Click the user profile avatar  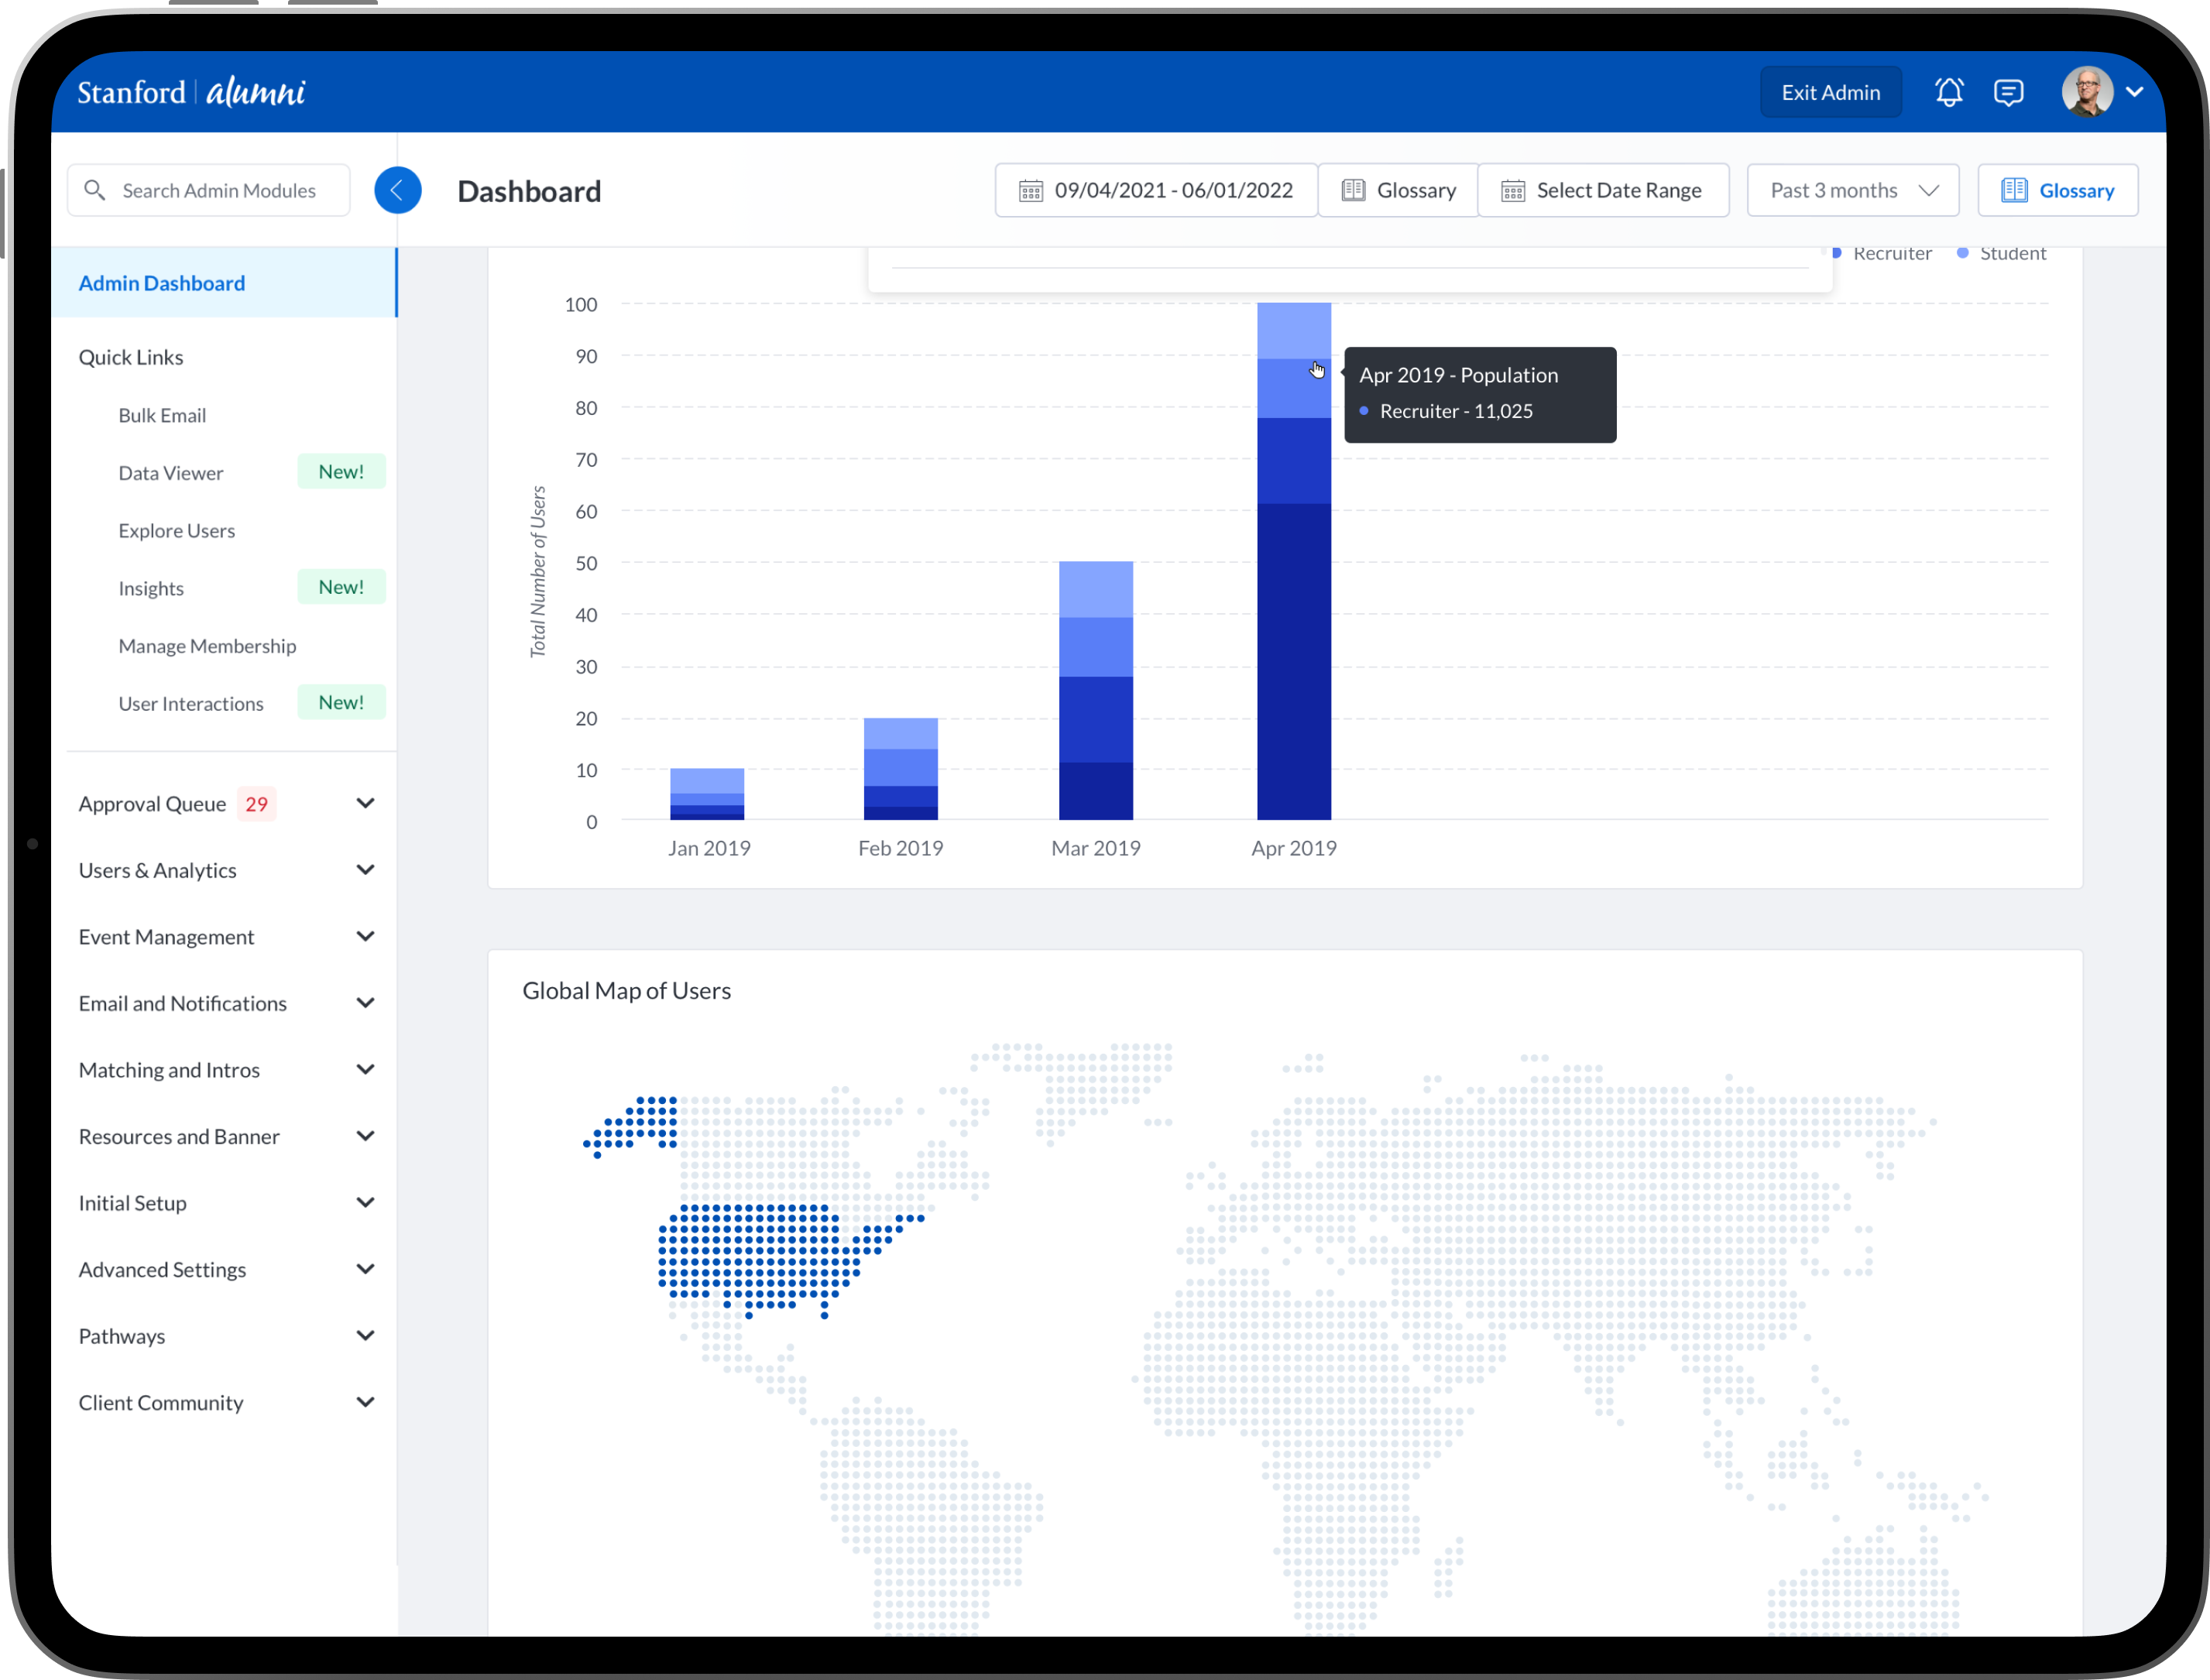pyautogui.click(x=2087, y=92)
